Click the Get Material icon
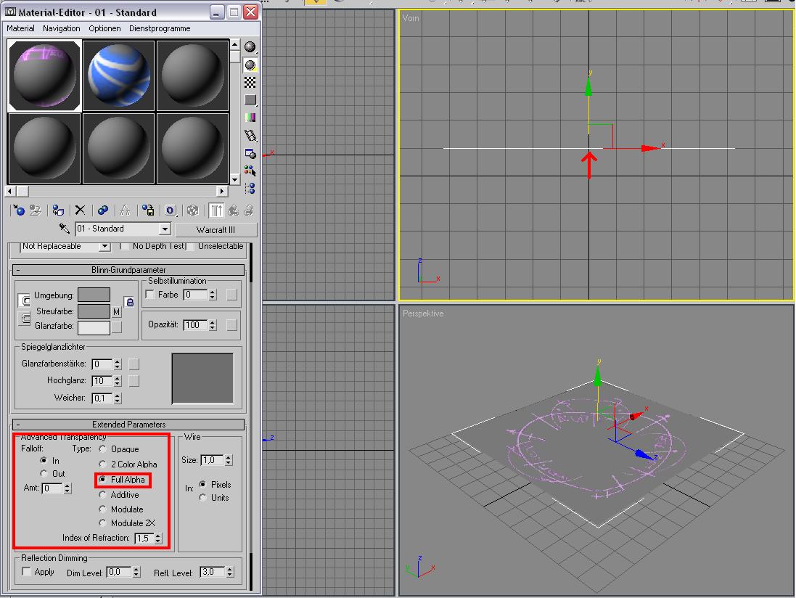Screen dimensions: 796x598 point(18,210)
